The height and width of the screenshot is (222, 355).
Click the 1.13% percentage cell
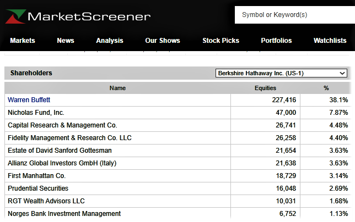(338, 214)
